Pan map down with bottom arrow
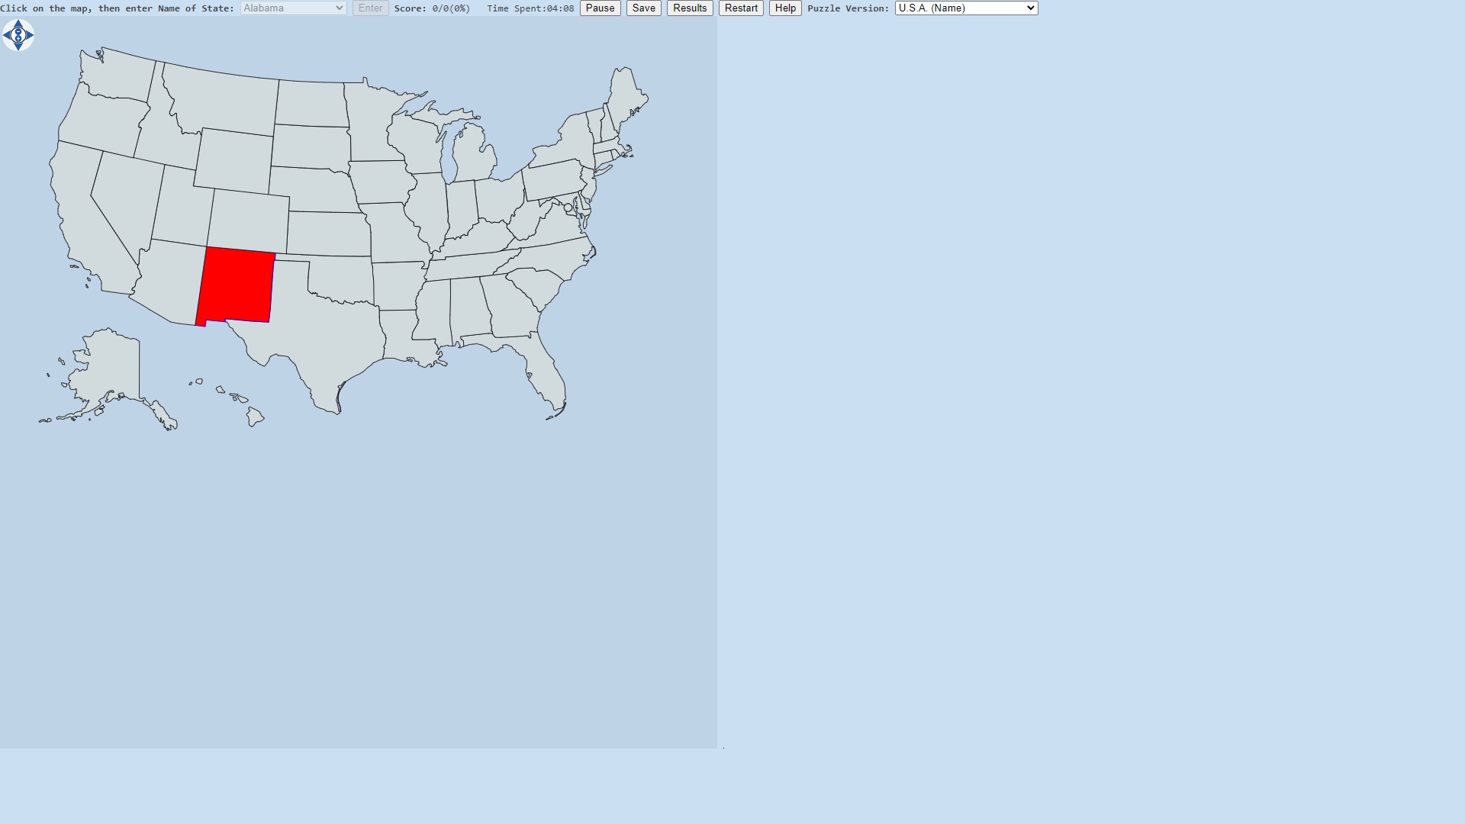1465x824 pixels. coord(18,47)
